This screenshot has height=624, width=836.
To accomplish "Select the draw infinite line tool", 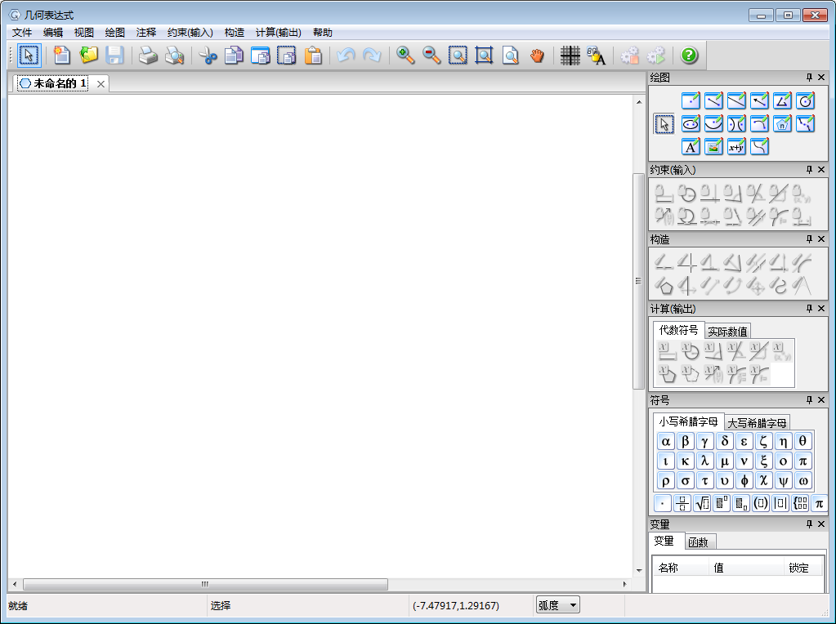I will (x=736, y=100).
